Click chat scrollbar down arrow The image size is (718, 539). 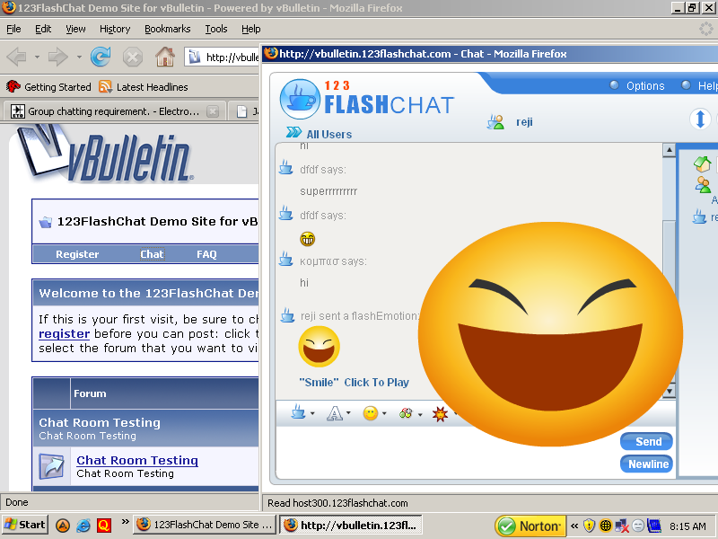[669, 391]
